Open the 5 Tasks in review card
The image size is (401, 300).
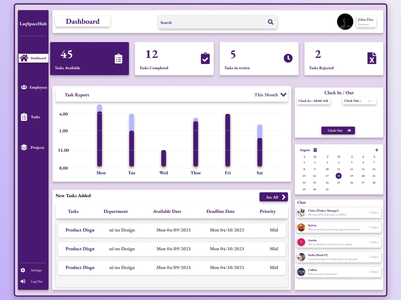coord(259,59)
